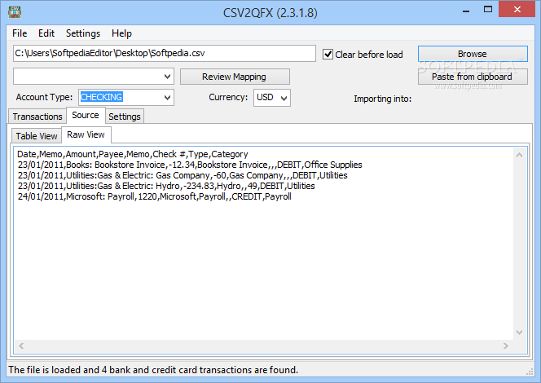Maximize the CSV2QFX window
This screenshot has width=541, height=383.
click(x=488, y=9)
